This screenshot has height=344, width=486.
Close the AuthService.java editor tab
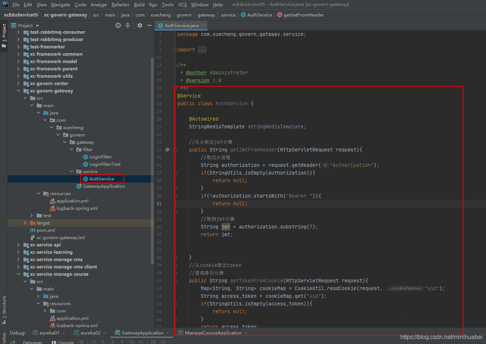[x=203, y=25]
